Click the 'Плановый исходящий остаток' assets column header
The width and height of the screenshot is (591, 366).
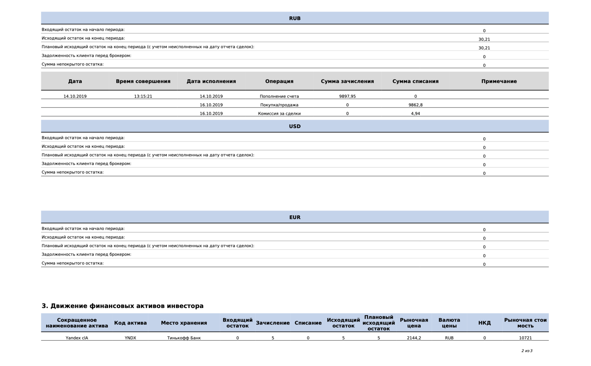click(379, 323)
